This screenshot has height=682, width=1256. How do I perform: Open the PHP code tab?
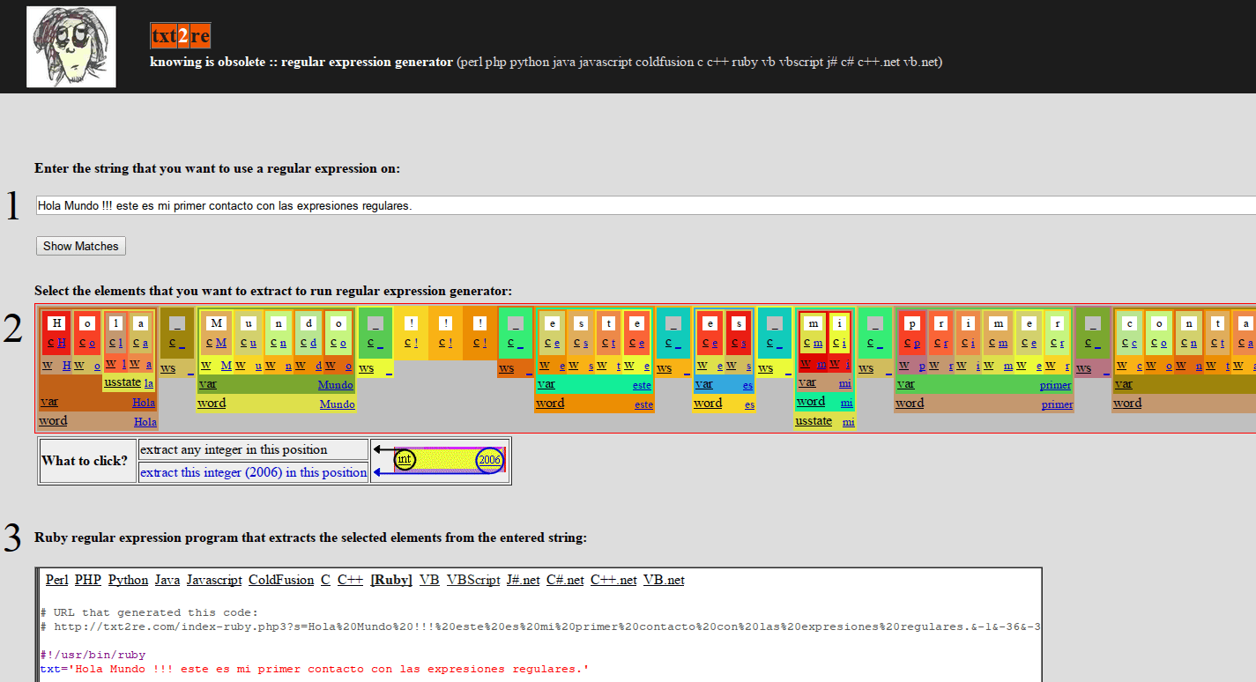(x=88, y=580)
